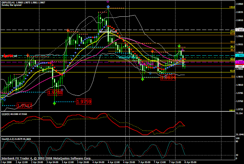Click the 8 Apr 05:00 time label
244x164 pixels.
click(x=191, y=162)
